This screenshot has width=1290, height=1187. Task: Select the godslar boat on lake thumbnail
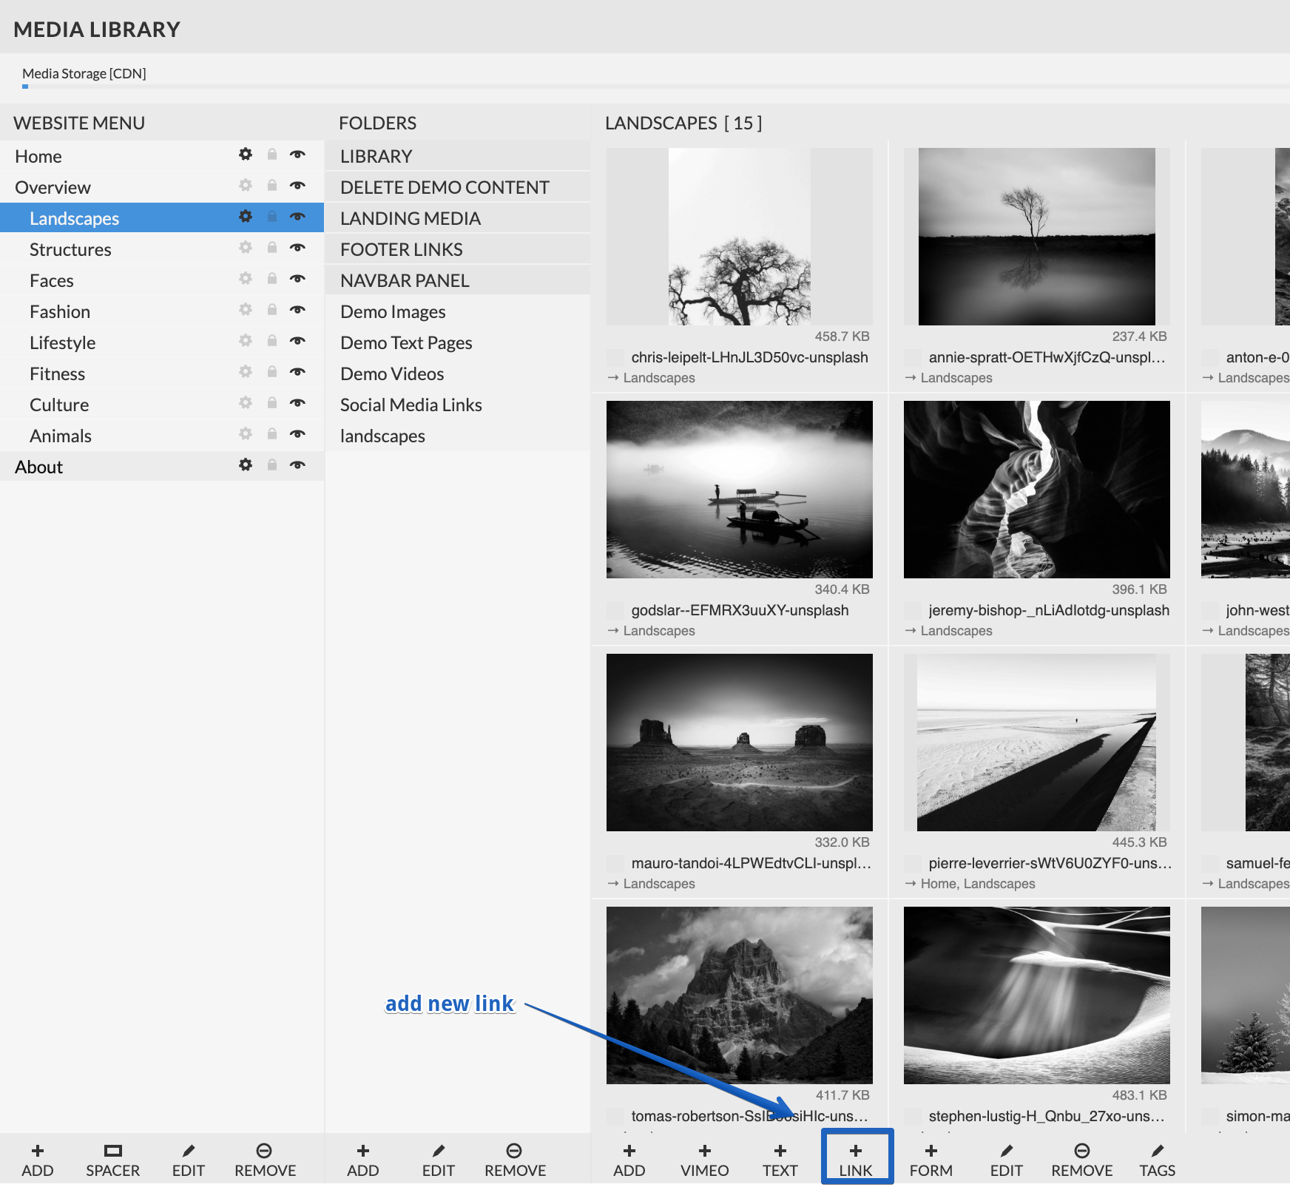[x=740, y=490]
